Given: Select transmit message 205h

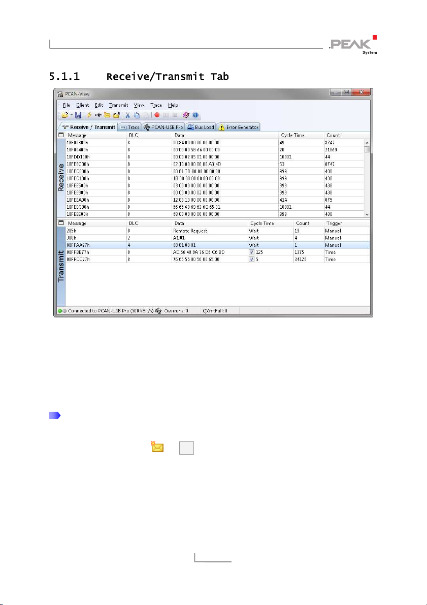Looking at the screenshot, I should pyautogui.click(x=72, y=231).
